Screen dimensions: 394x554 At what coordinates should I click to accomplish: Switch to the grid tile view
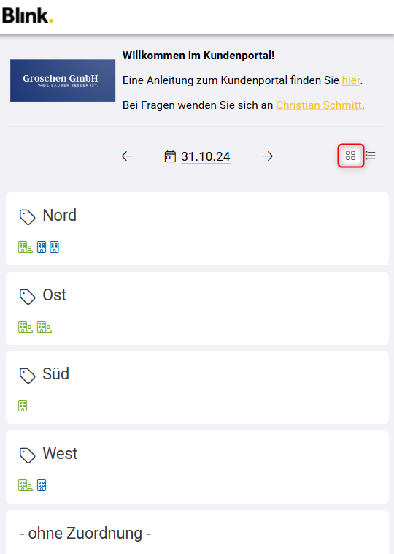(351, 156)
